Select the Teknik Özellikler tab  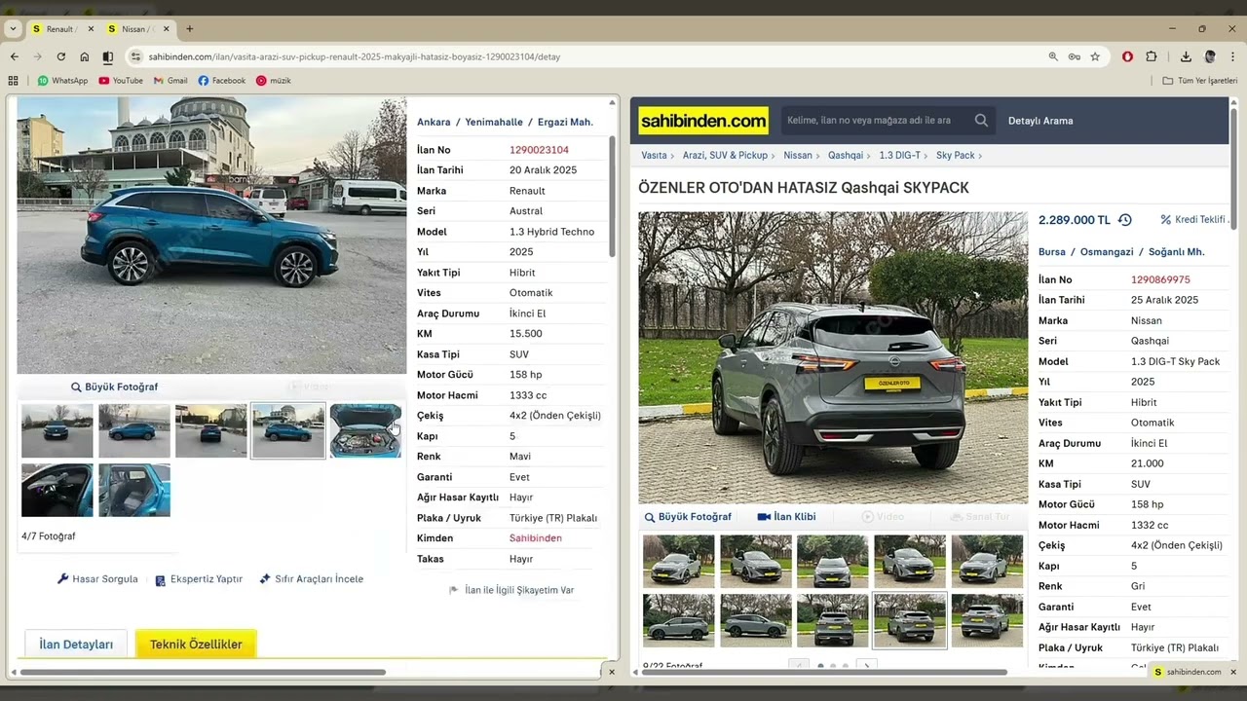point(196,645)
